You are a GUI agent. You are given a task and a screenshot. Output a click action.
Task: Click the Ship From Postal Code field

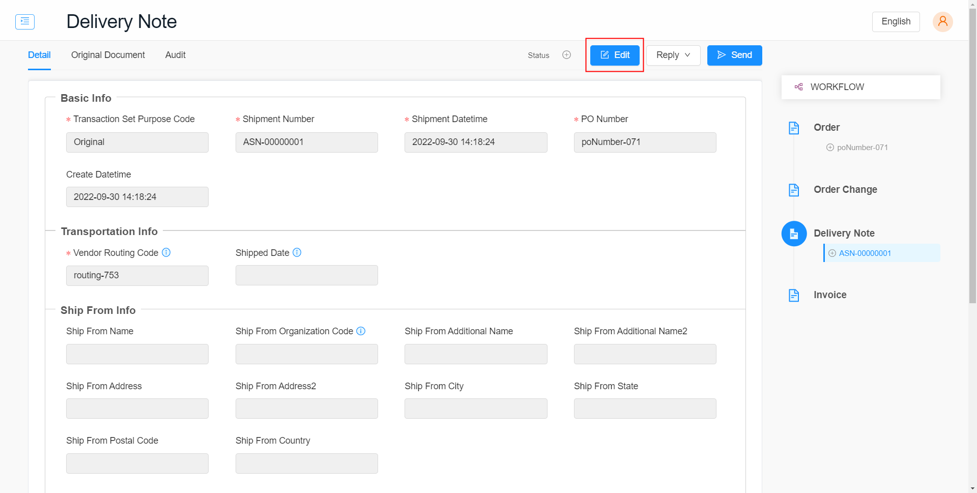(x=137, y=463)
